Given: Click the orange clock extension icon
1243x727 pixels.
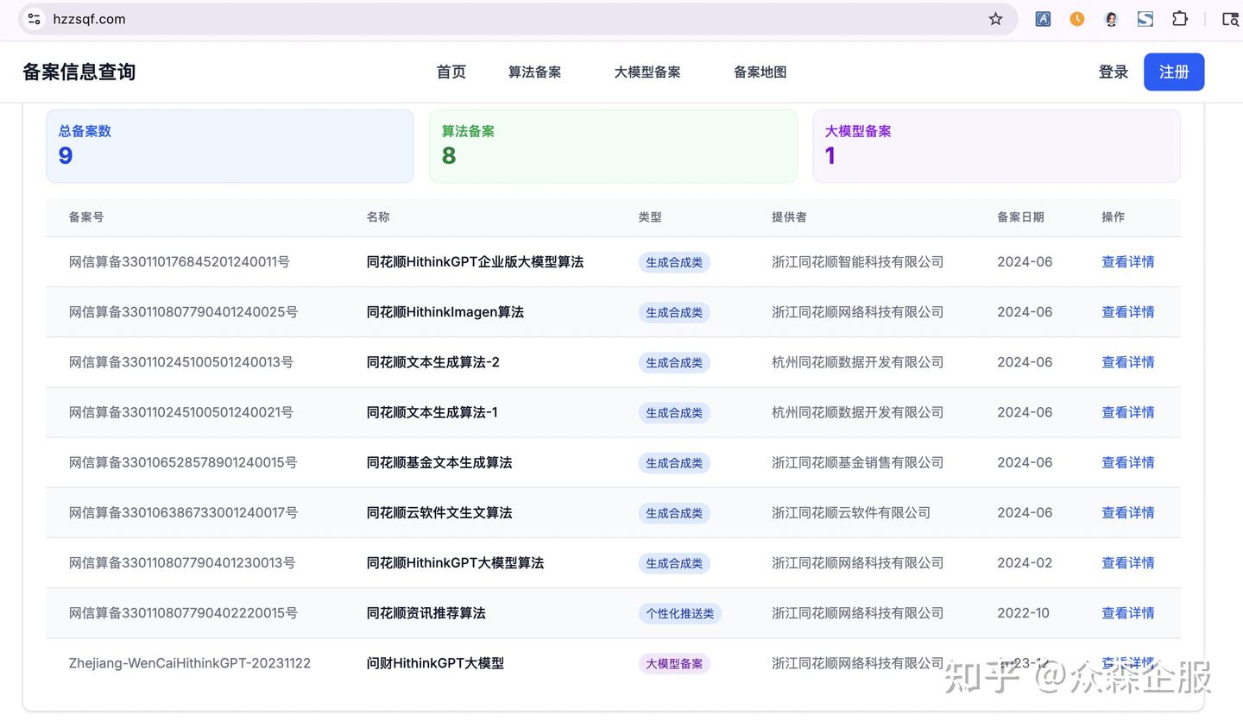Looking at the screenshot, I should click(x=1076, y=19).
